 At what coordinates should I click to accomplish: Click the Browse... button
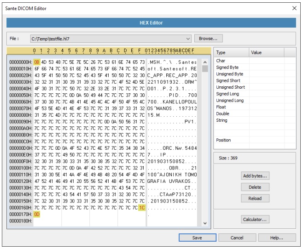(x=208, y=38)
